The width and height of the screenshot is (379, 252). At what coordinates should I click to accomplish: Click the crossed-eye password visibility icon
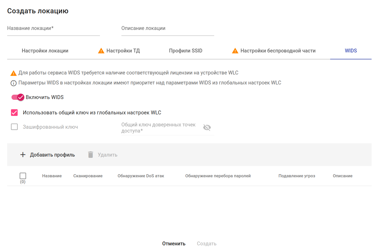tap(207, 127)
